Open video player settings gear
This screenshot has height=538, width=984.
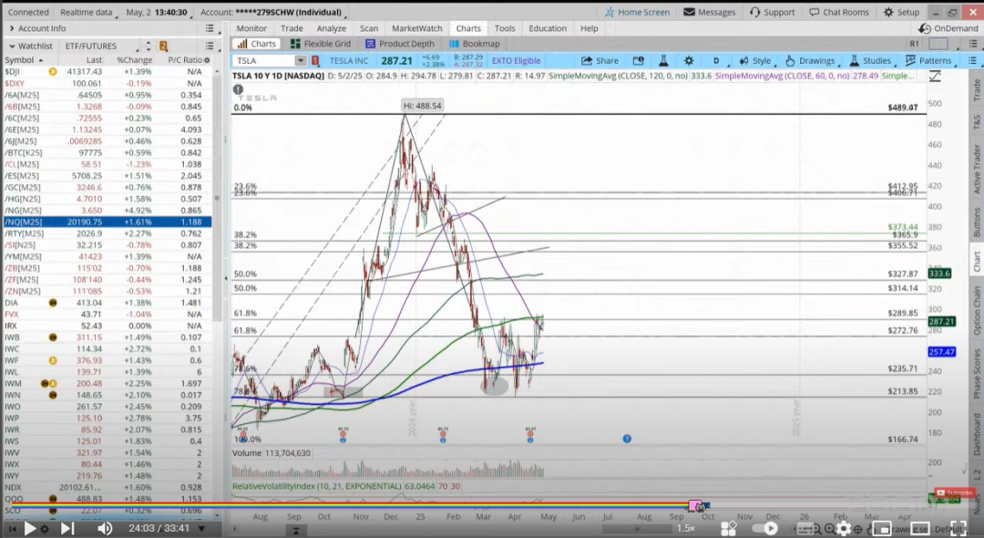[x=844, y=529]
